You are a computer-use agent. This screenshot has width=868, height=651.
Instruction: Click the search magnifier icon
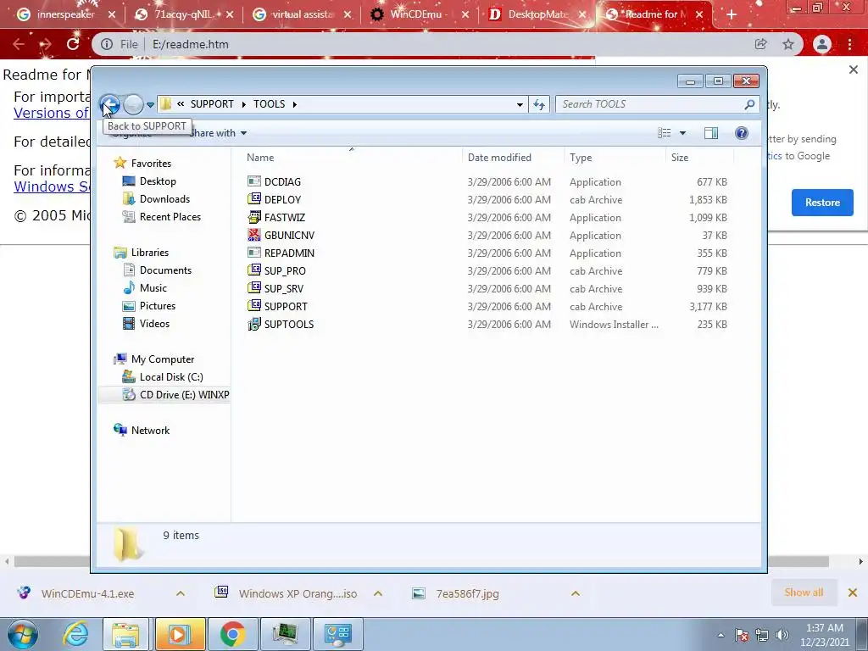(749, 104)
